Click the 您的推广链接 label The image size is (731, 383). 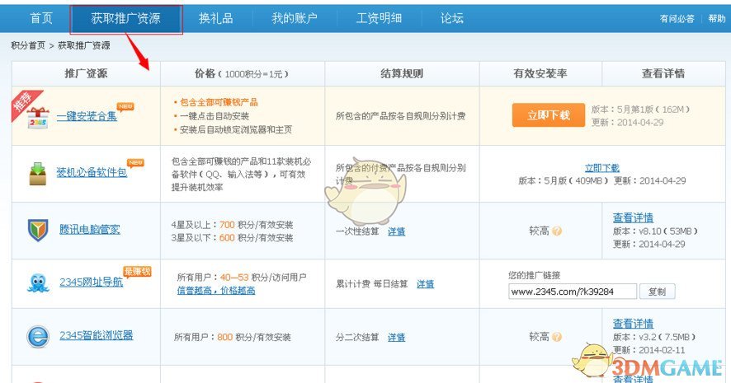tap(535, 275)
